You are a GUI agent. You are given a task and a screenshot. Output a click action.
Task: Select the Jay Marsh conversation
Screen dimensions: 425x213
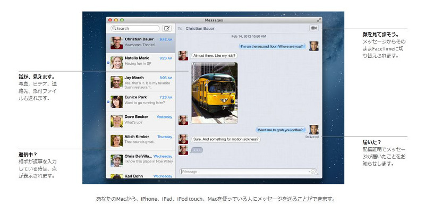(141, 82)
